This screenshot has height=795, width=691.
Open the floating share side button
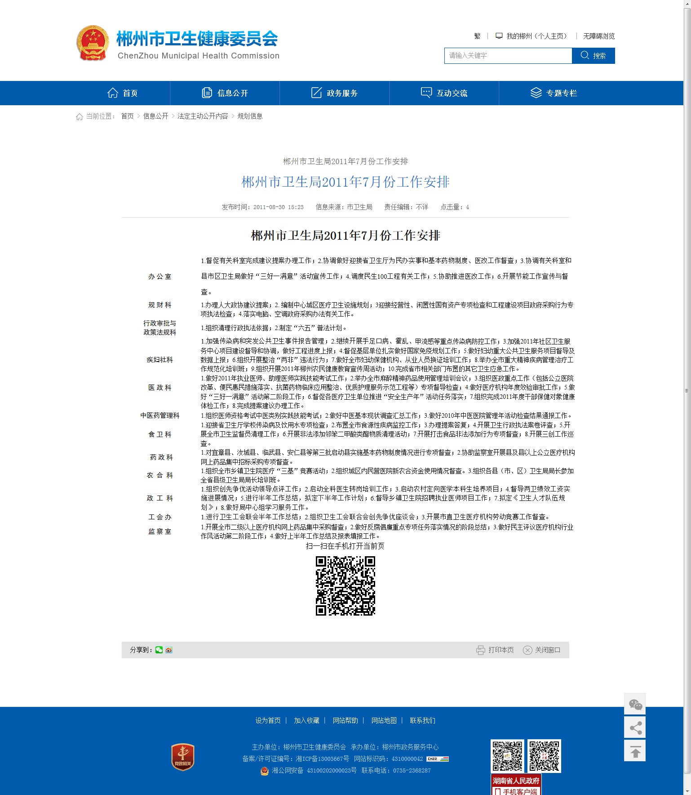pyautogui.click(x=635, y=727)
